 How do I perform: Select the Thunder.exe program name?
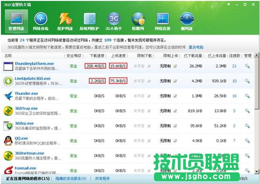26,93
